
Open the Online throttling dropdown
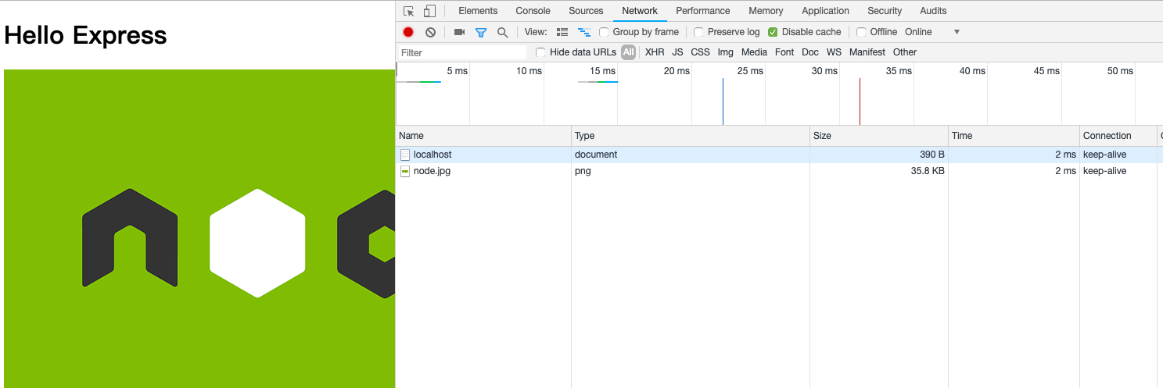pos(931,32)
